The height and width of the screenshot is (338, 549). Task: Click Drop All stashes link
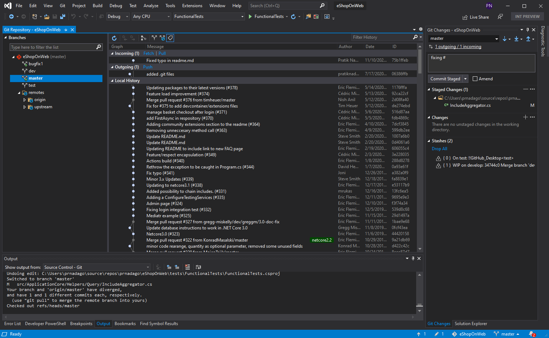pos(439,149)
